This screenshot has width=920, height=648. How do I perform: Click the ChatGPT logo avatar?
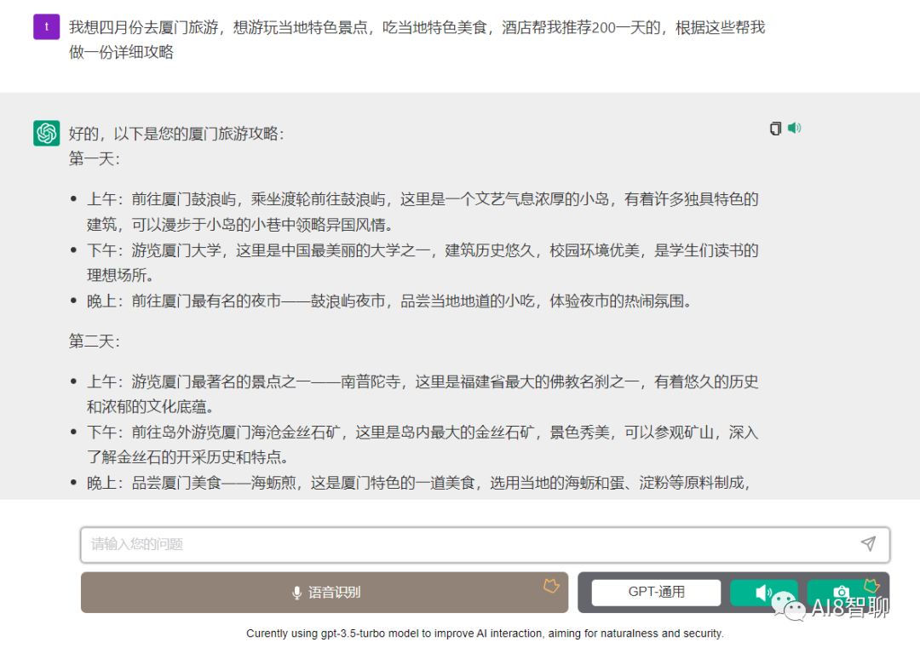(46, 134)
